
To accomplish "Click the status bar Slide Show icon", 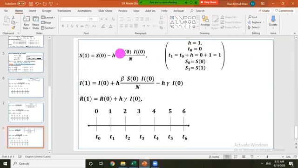I will pos(252,157).
